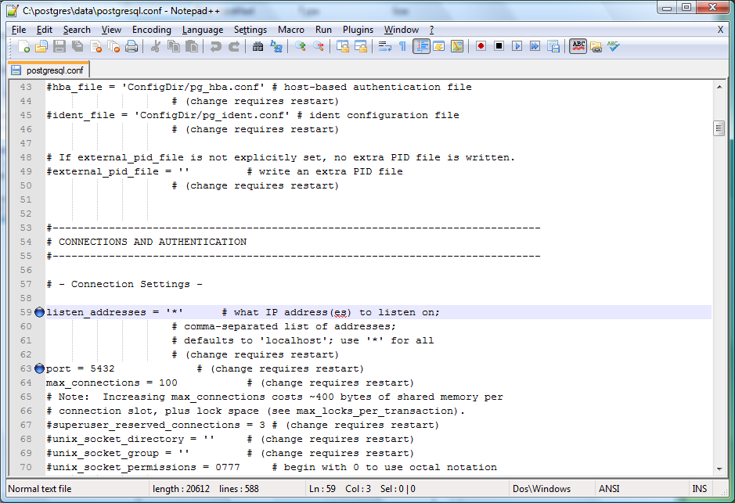Click the user-defined language dialog icon
Viewport: 735px width, 503px height.
pos(439,46)
